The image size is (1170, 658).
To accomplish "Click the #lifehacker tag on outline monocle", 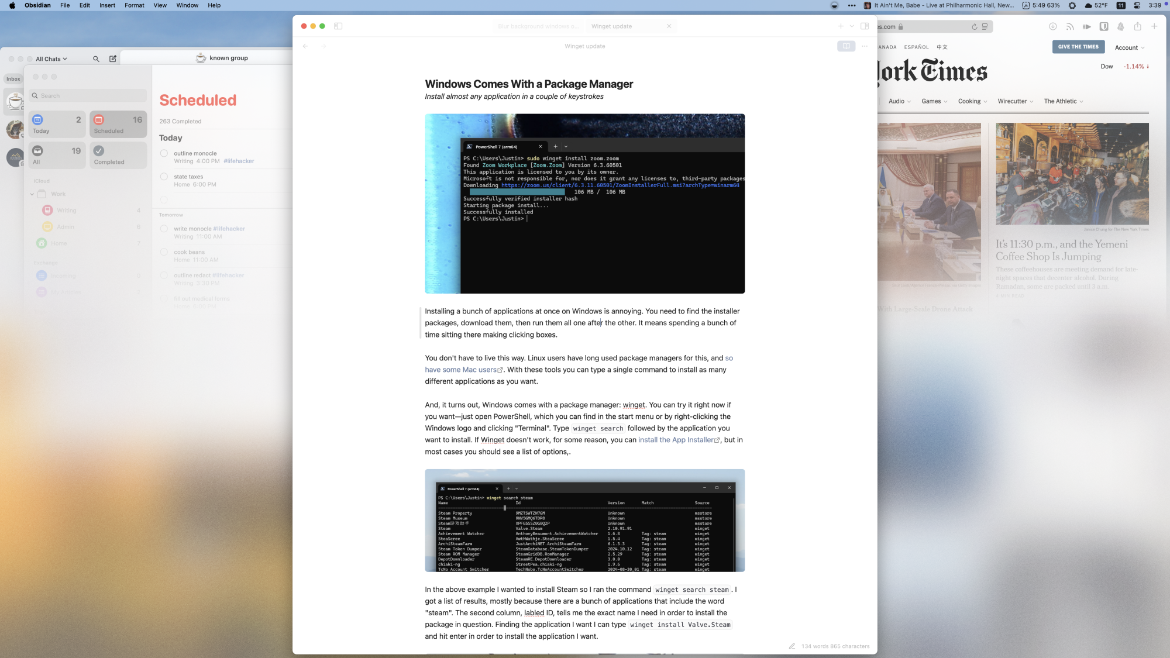I will (239, 161).
